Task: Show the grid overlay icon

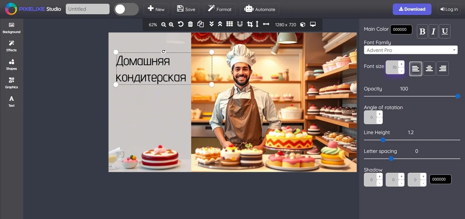Action: (x=229, y=24)
